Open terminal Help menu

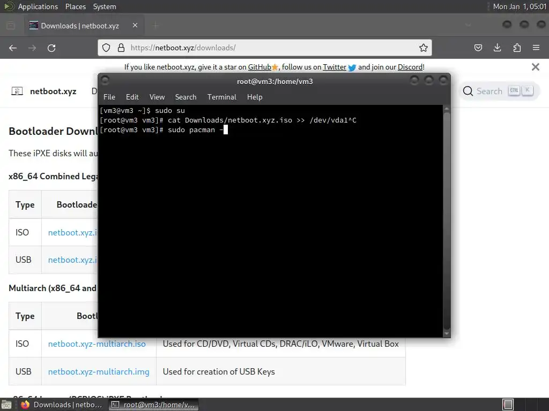tap(255, 97)
